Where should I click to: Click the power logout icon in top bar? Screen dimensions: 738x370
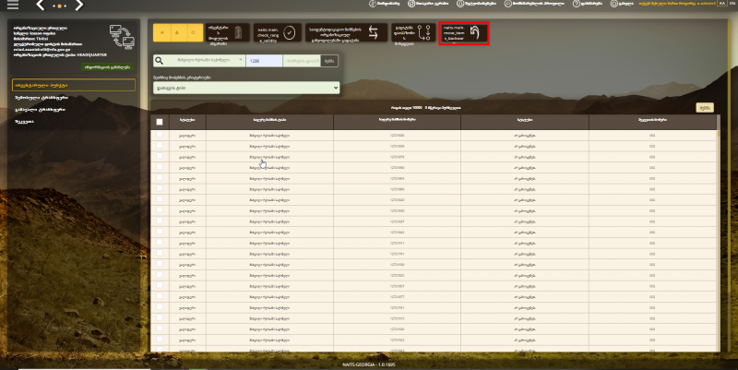(613, 4)
